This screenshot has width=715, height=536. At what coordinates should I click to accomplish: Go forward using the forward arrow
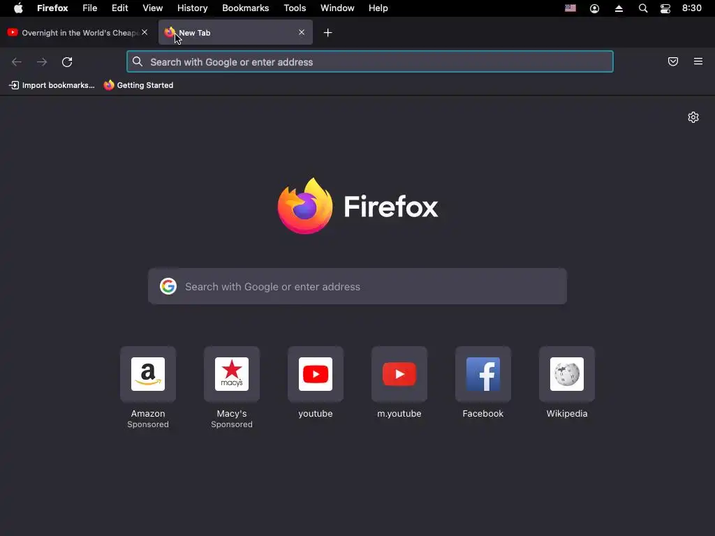42,62
